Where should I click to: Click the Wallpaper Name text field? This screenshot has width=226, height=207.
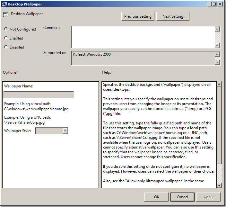click(39, 94)
